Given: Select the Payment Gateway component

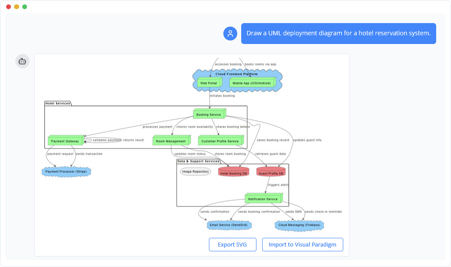Looking at the screenshot, I should 64,140.
